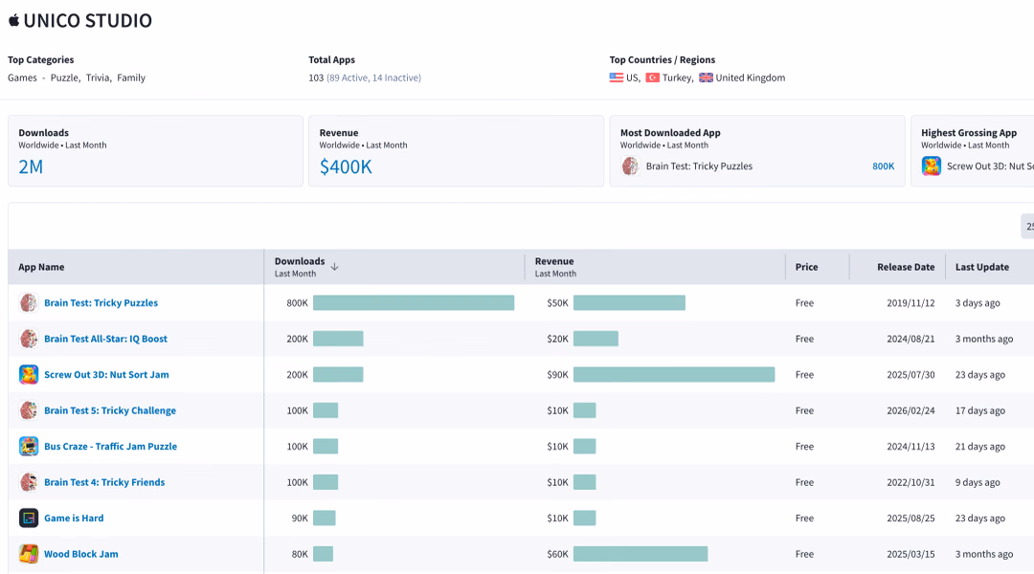Click the Brain Test All-Star app icon
This screenshot has height=574, width=1034.
29,339
